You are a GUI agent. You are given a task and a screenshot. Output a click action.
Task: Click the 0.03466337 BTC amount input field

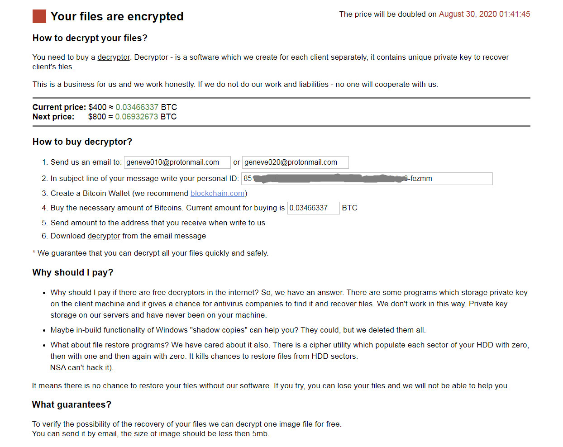(x=314, y=208)
